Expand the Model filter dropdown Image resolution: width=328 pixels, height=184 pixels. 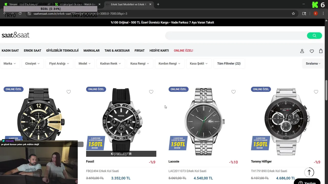(x=85, y=63)
